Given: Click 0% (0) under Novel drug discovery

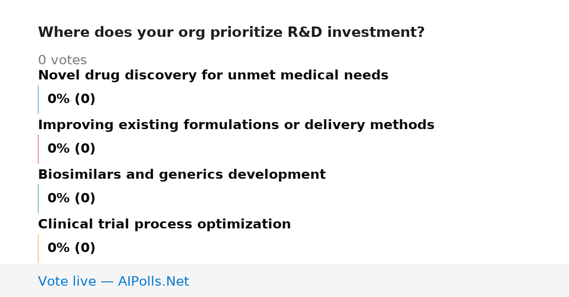Looking at the screenshot, I should (x=71, y=99).
